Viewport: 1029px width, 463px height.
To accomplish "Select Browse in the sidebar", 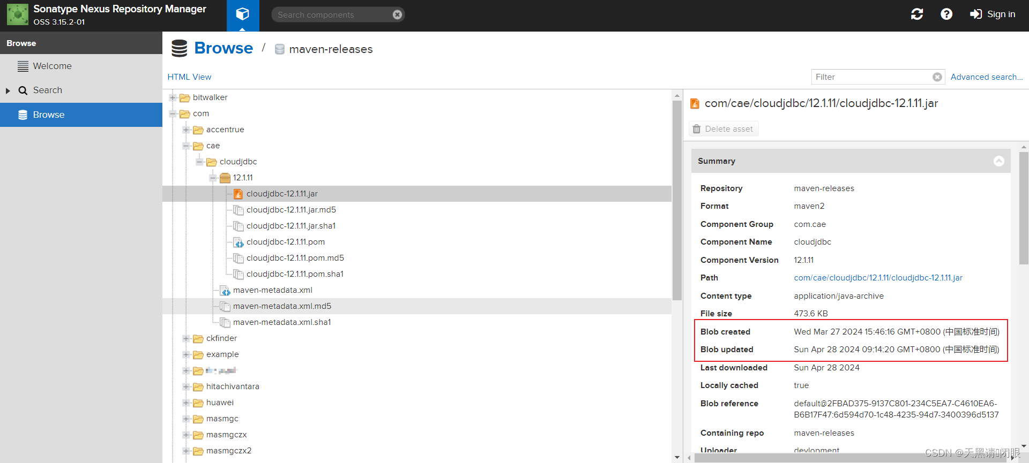I will pos(81,115).
